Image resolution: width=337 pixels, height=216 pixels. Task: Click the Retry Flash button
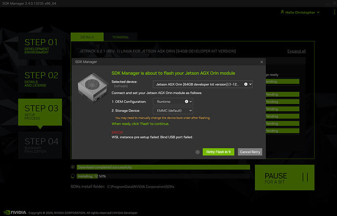218,152
